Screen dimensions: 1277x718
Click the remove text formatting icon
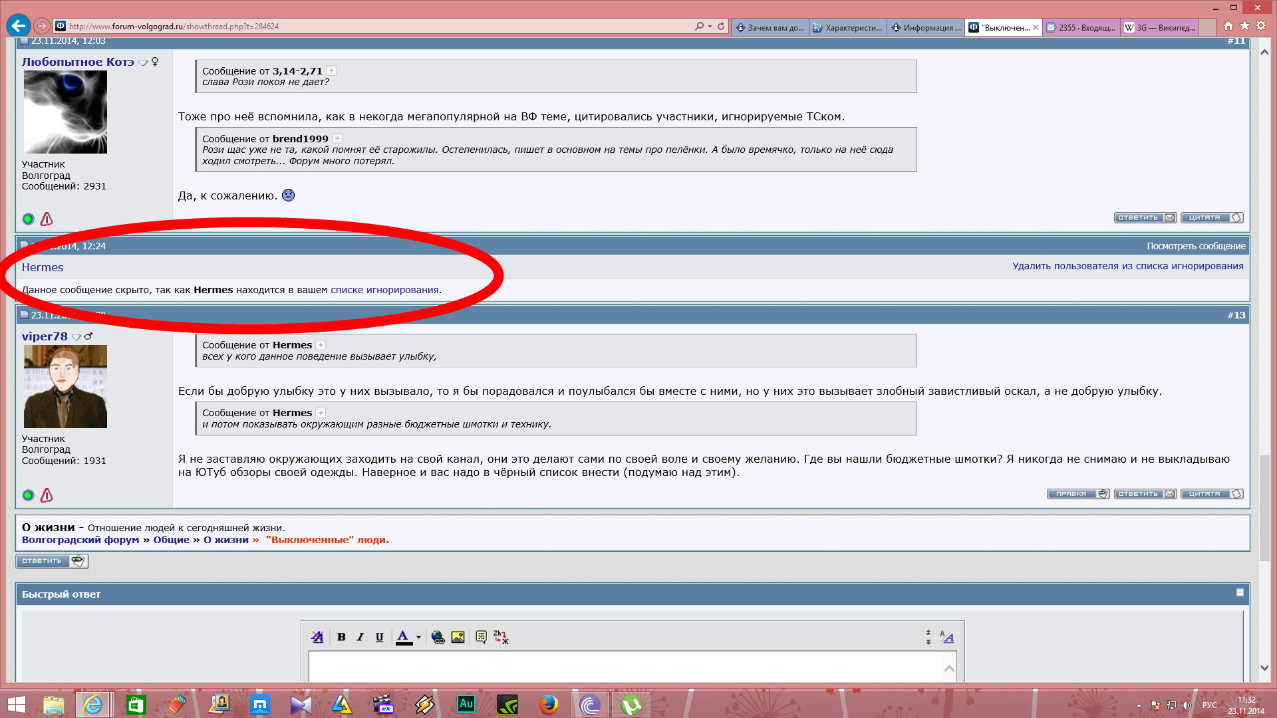(317, 637)
